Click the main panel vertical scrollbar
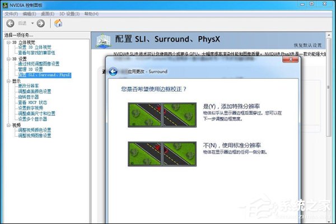This screenshot has width=336, height=224. [x=329, y=88]
